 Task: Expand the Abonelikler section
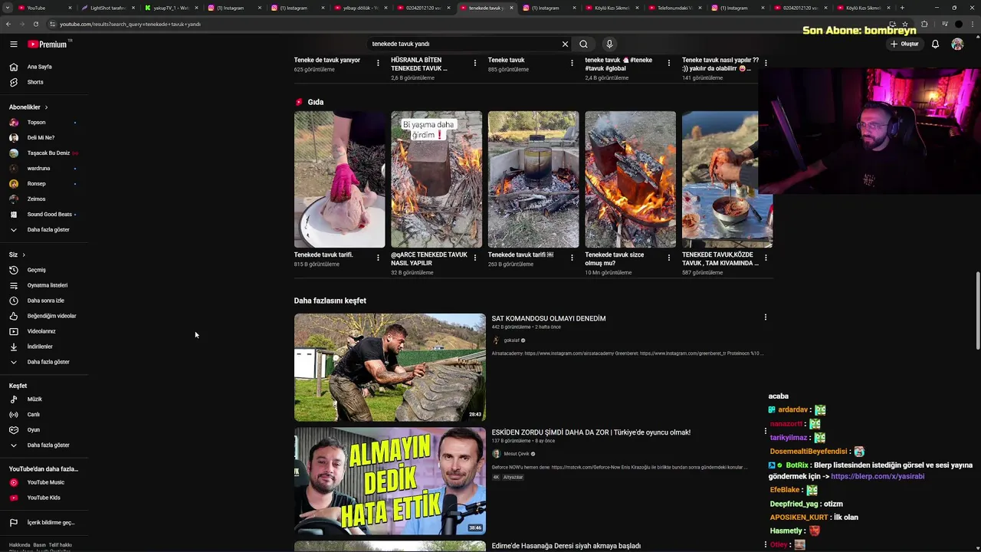pos(28,107)
